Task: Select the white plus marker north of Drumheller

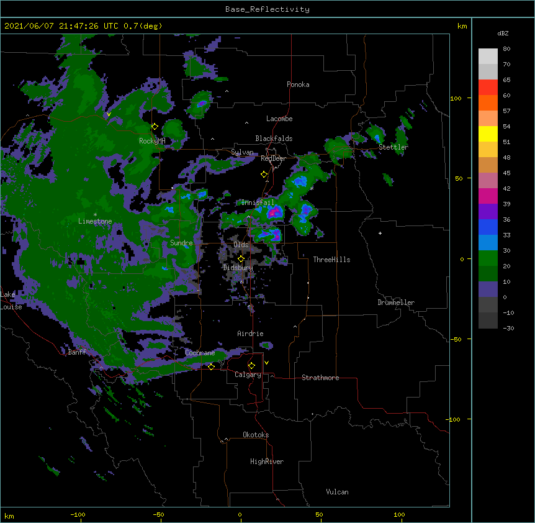Action: click(x=380, y=233)
